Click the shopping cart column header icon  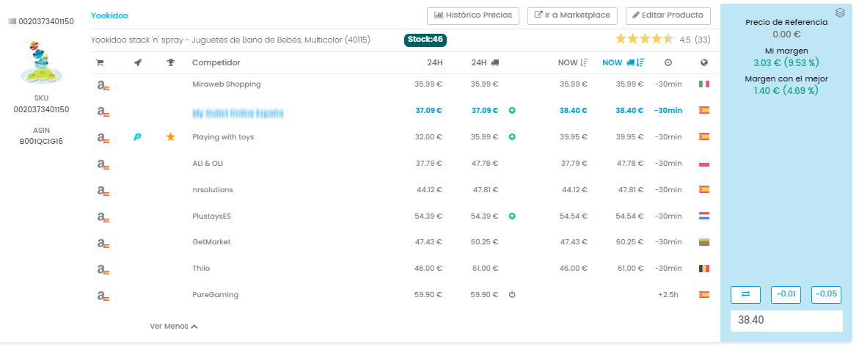coord(100,63)
